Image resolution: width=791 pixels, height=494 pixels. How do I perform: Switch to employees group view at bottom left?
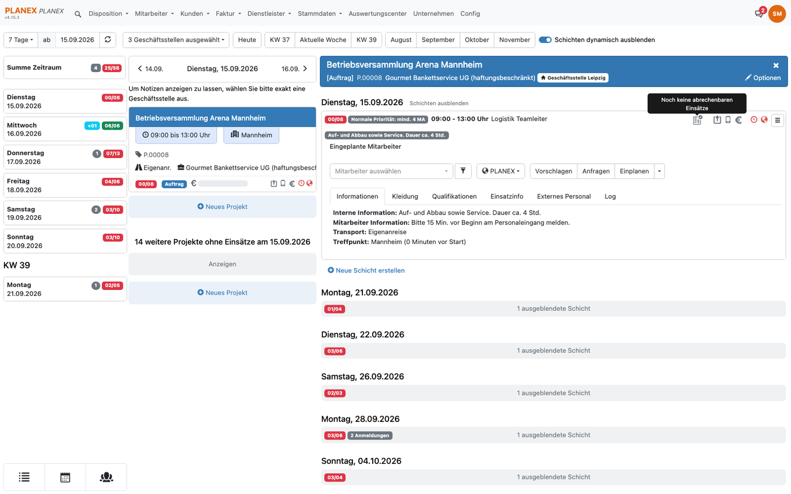click(106, 477)
